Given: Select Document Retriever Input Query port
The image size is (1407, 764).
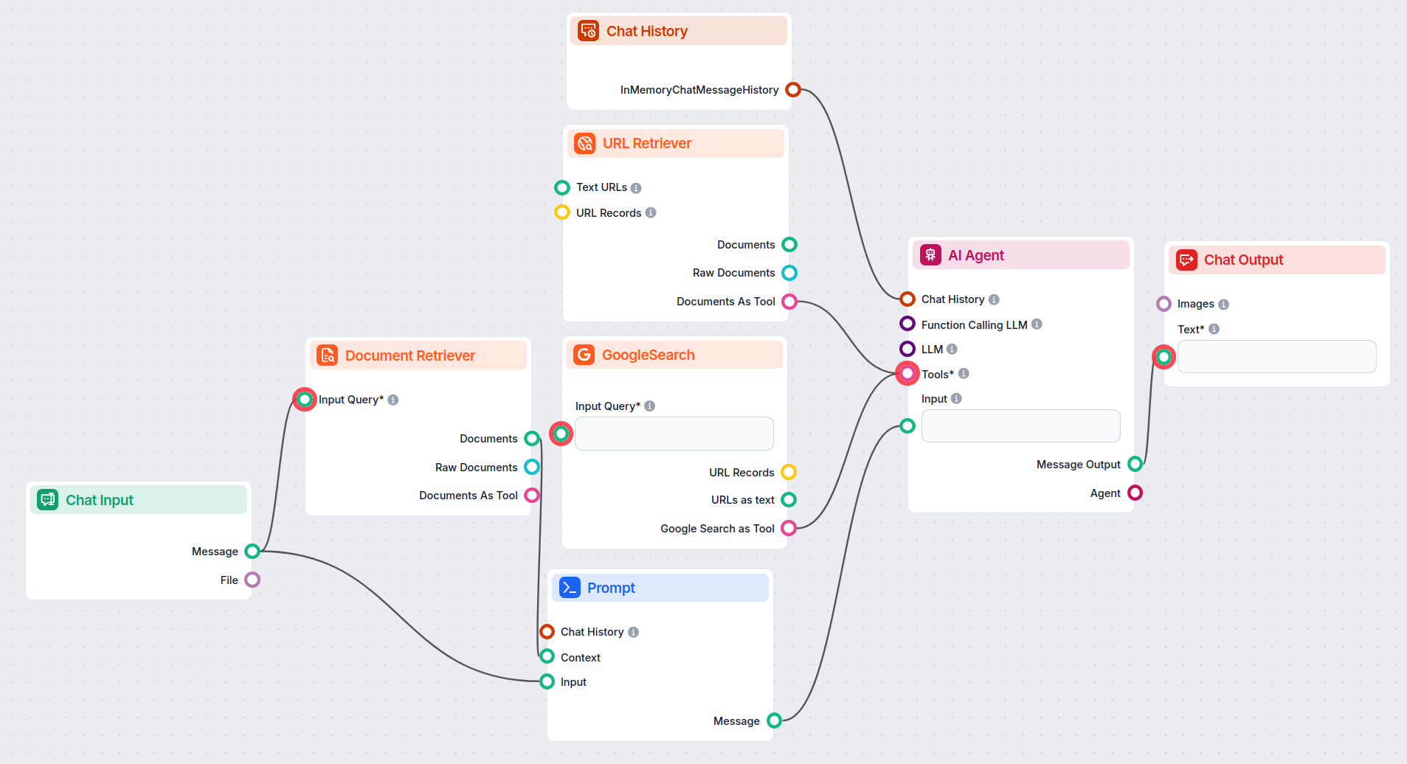Looking at the screenshot, I should (x=305, y=400).
